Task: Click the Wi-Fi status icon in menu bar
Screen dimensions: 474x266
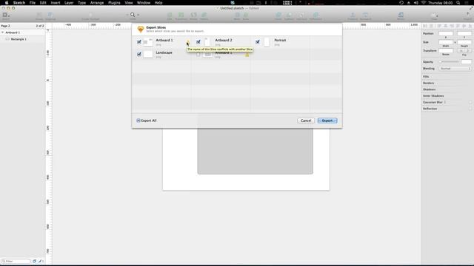Action: (424, 3)
